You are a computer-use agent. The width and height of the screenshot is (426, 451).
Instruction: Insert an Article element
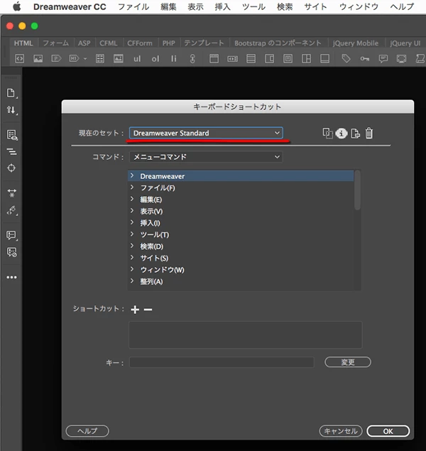point(288,59)
